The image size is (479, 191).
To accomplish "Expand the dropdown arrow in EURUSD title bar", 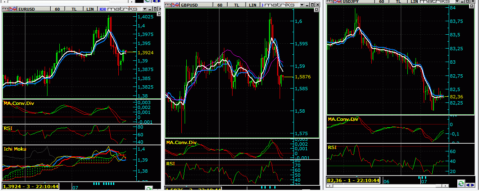I will (146, 9).
